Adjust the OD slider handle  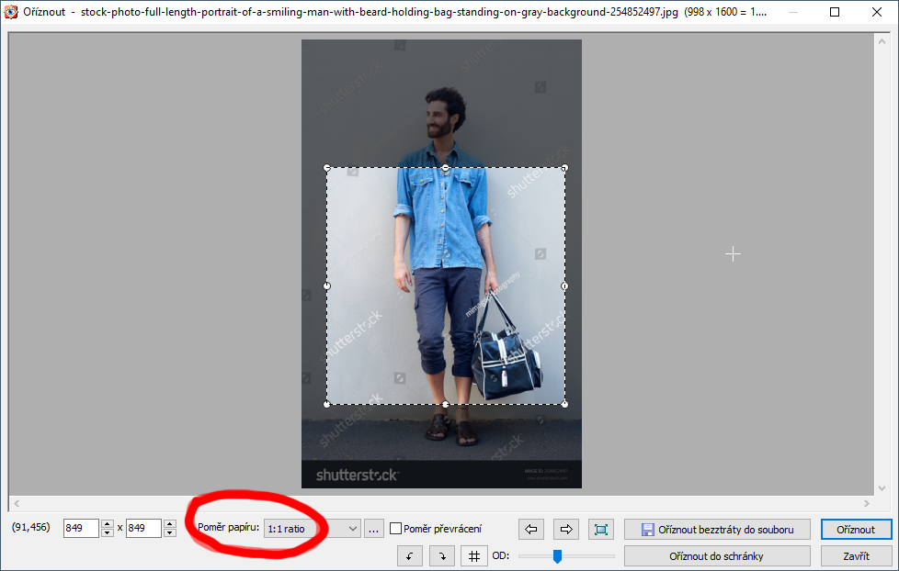[557, 555]
